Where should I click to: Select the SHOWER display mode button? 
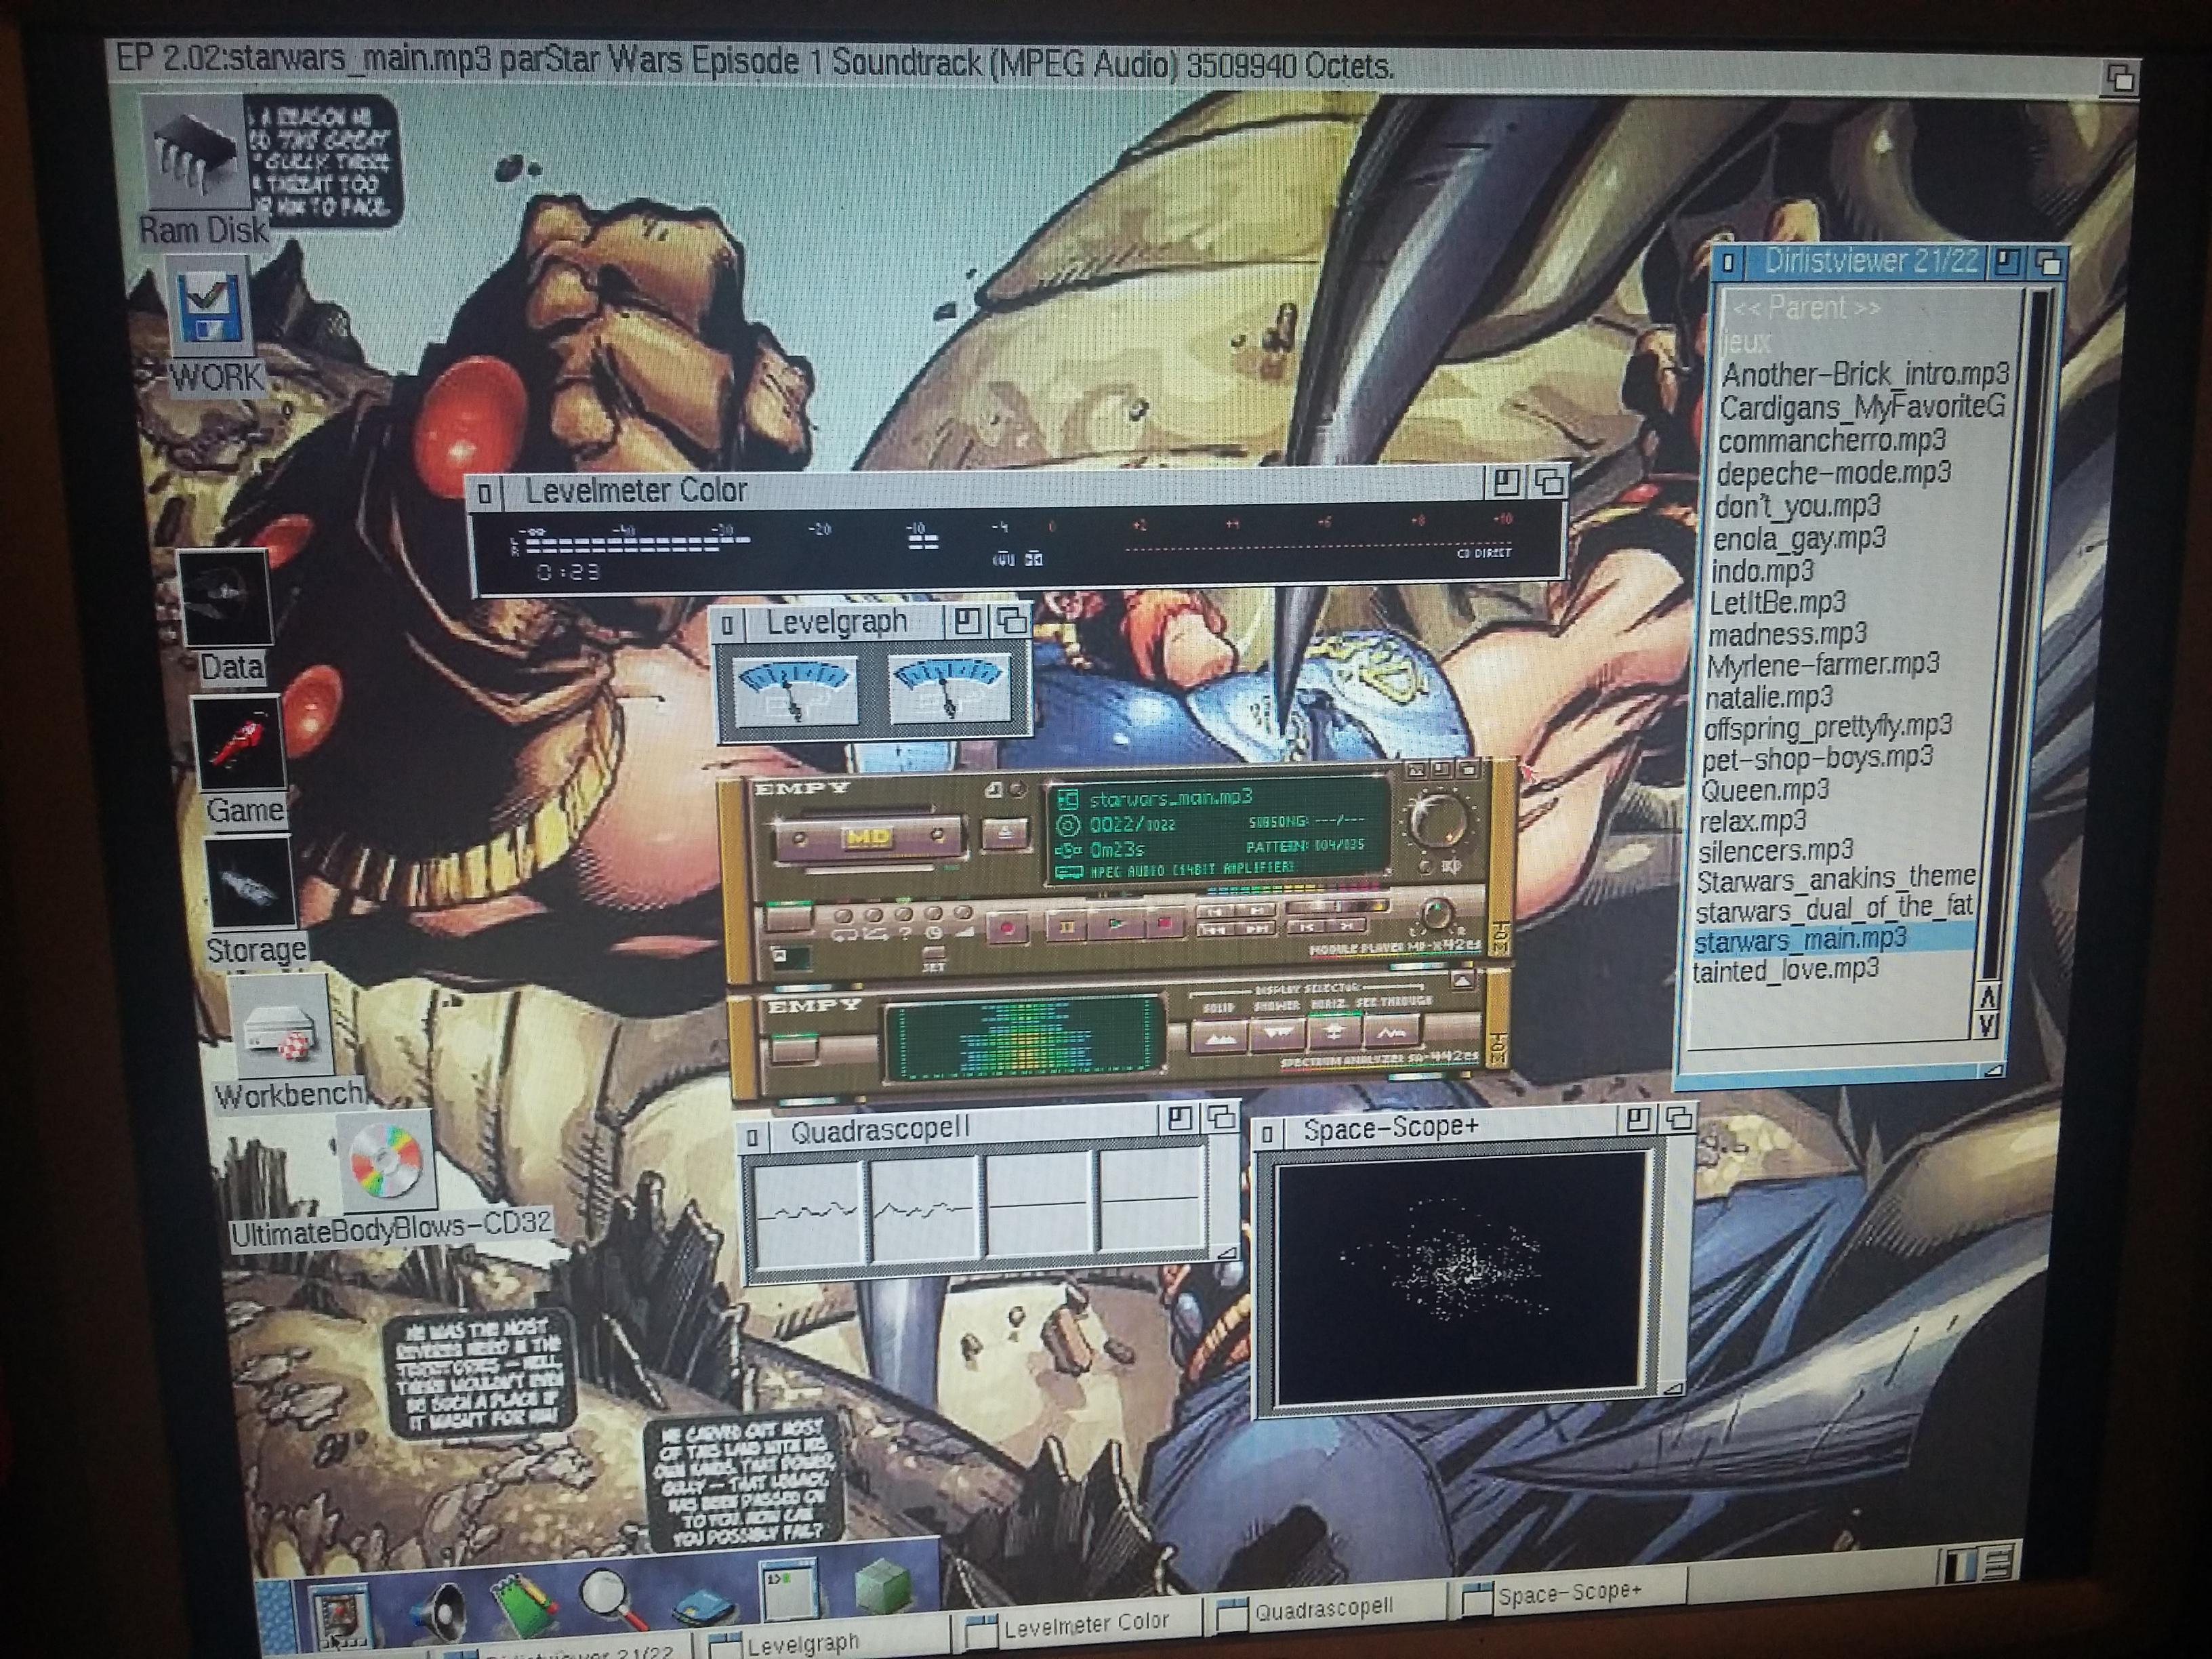coord(1278,1035)
